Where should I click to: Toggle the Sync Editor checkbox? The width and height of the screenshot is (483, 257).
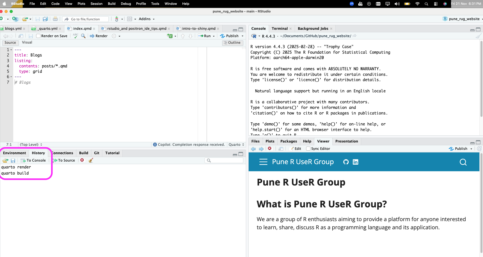click(x=308, y=149)
